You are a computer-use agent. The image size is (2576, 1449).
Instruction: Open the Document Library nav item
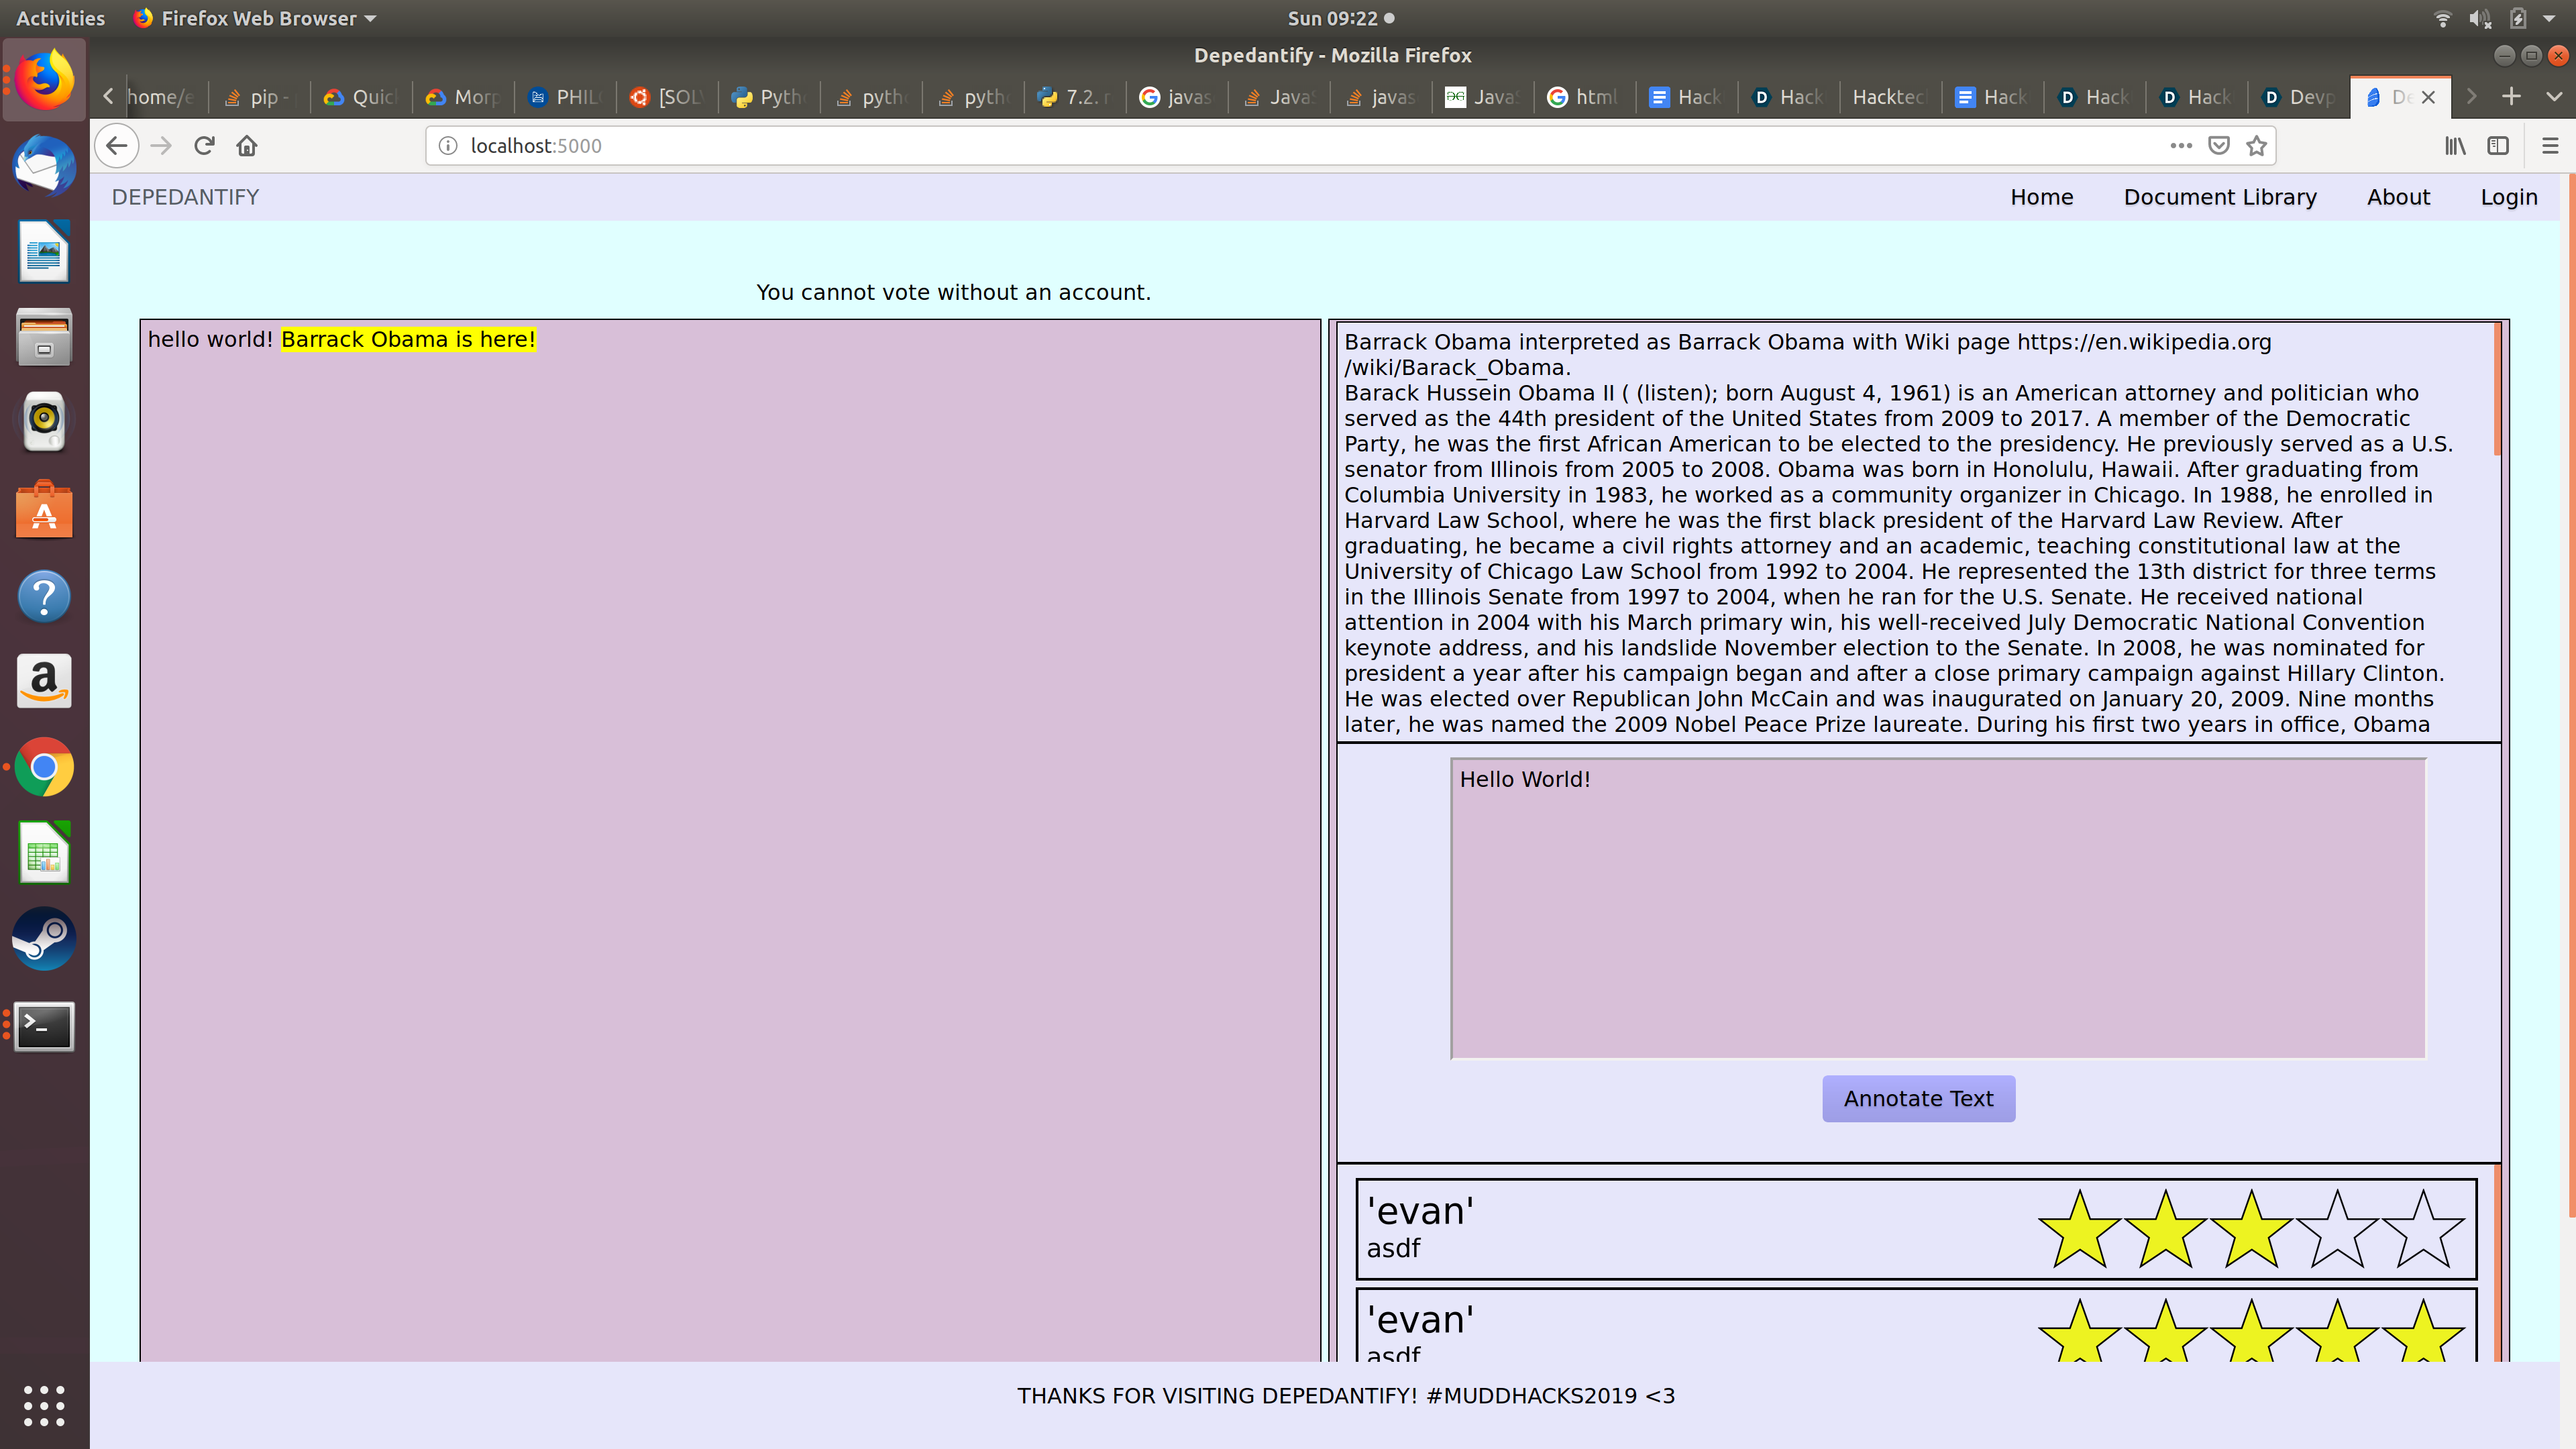pyautogui.click(x=2219, y=197)
